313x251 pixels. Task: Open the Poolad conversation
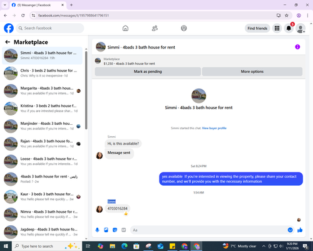pos(42,179)
